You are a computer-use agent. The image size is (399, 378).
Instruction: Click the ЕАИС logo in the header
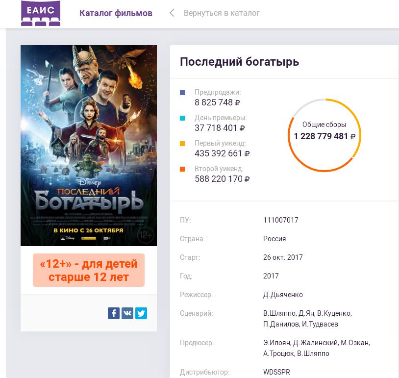(41, 13)
